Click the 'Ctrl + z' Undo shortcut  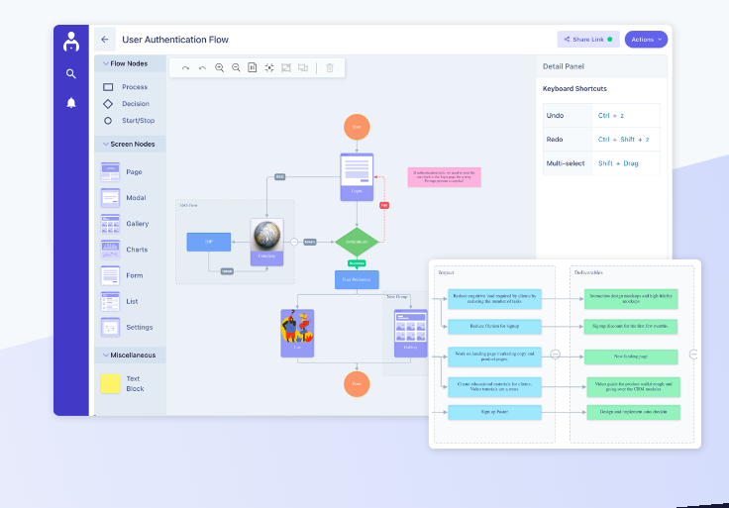(611, 116)
